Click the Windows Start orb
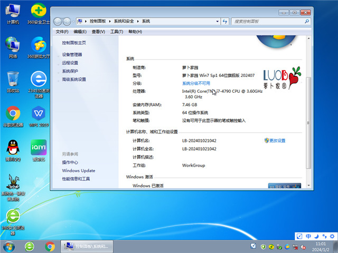The image size is (338, 253). pos(9,247)
